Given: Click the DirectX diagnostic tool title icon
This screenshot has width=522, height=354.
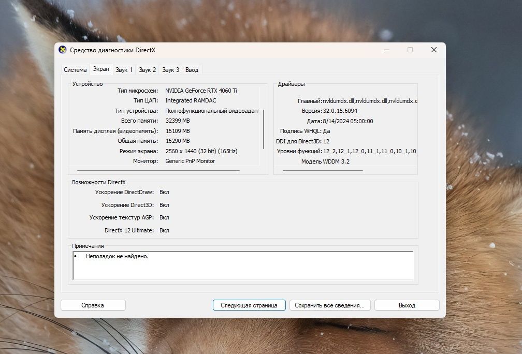Looking at the screenshot, I should [x=63, y=50].
